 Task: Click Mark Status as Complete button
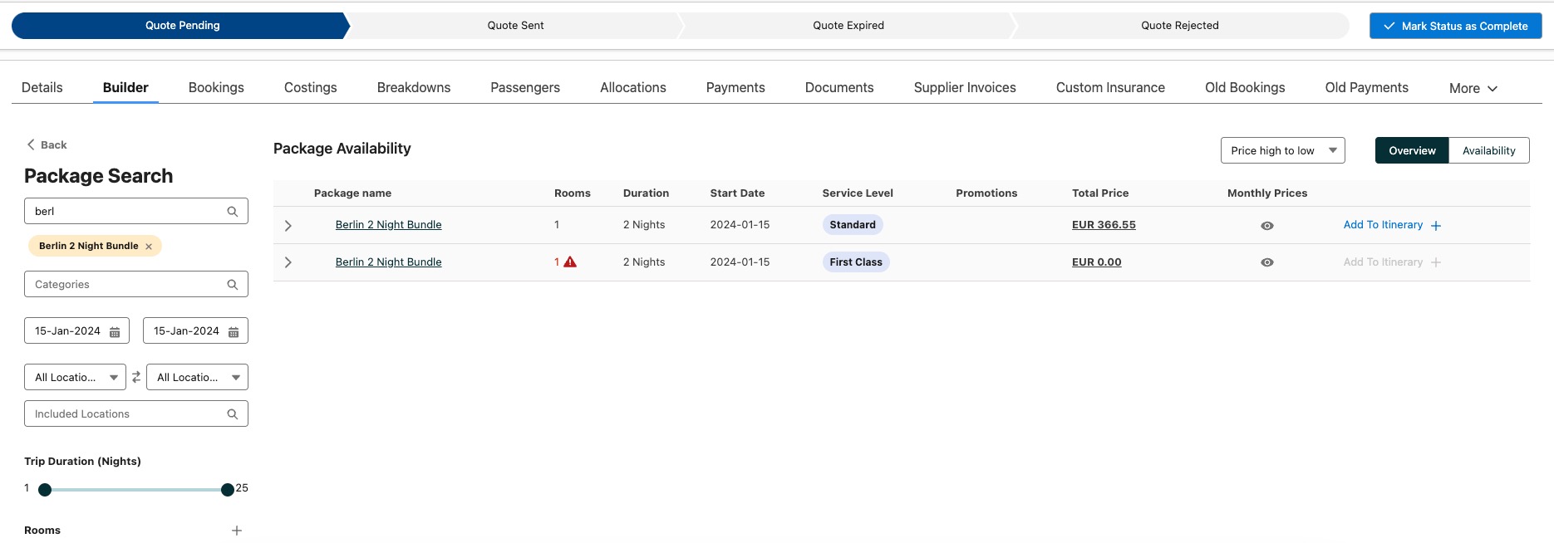(1455, 26)
